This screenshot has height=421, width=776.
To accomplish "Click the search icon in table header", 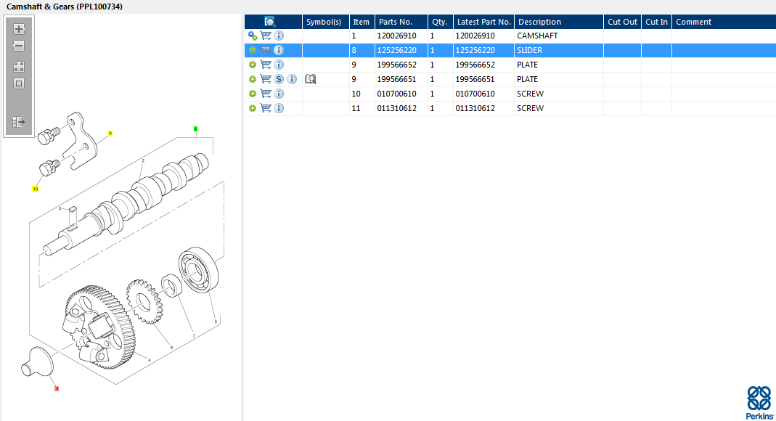I will click(x=270, y=22).
